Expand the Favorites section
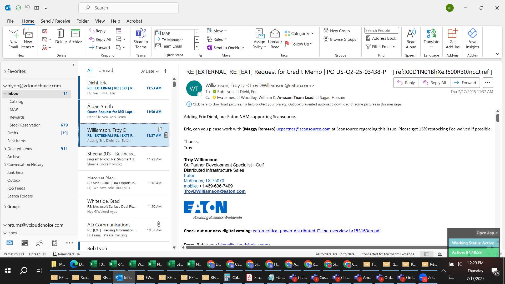The width and height of the screenshot is (505, 284). (5, 71)
